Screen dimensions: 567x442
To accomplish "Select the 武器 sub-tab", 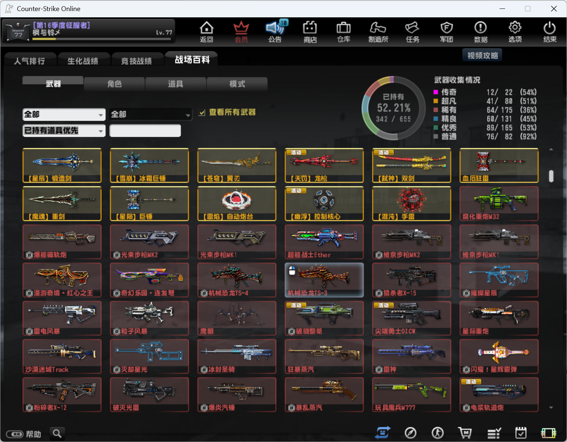I will [53, 83].
